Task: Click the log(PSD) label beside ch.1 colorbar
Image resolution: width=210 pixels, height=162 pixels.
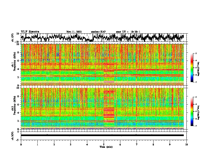Action: (x=199, y=69)
